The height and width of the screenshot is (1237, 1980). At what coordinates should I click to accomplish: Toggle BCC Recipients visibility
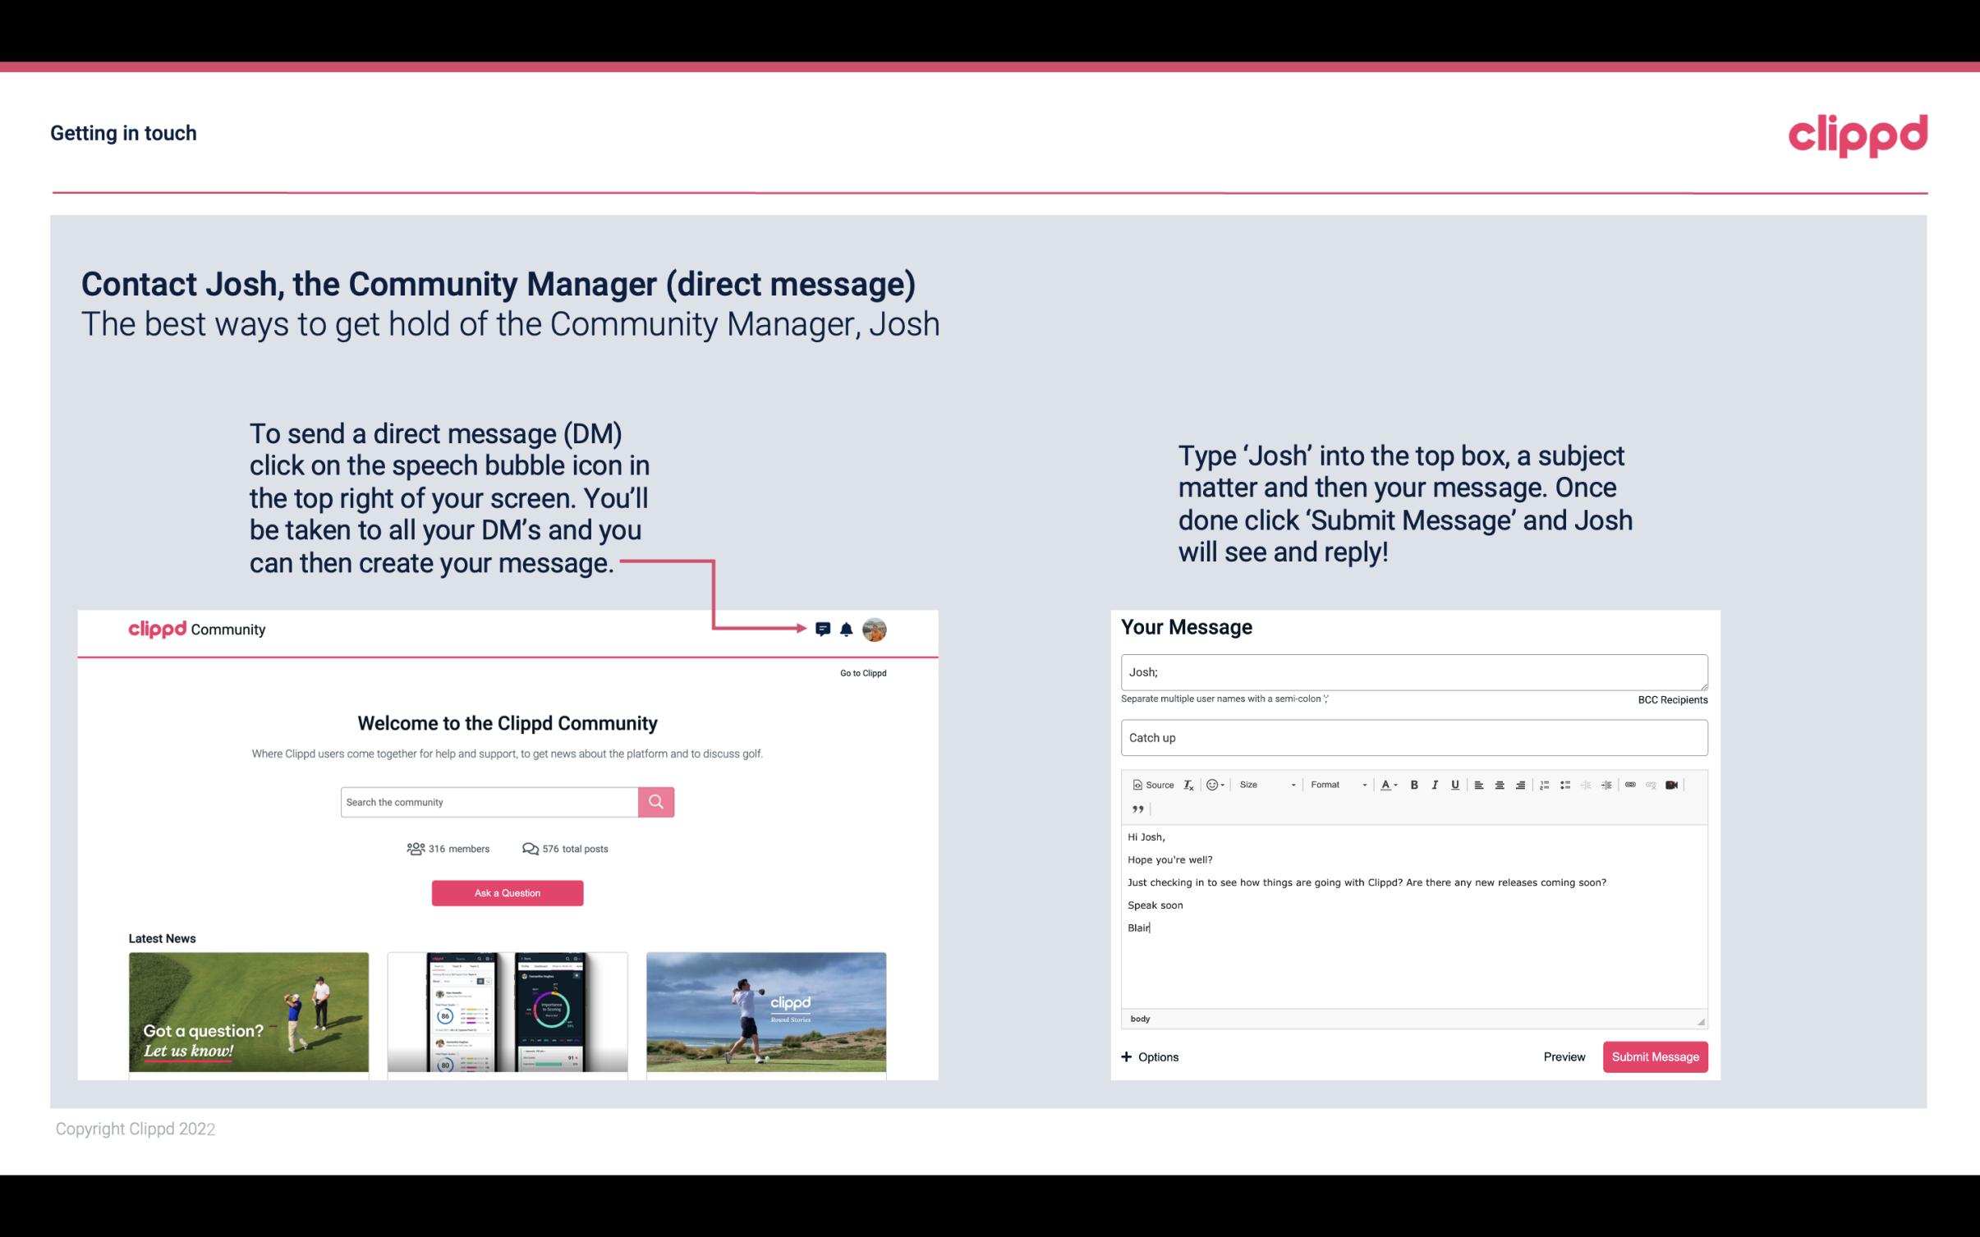pos(1672,699)
